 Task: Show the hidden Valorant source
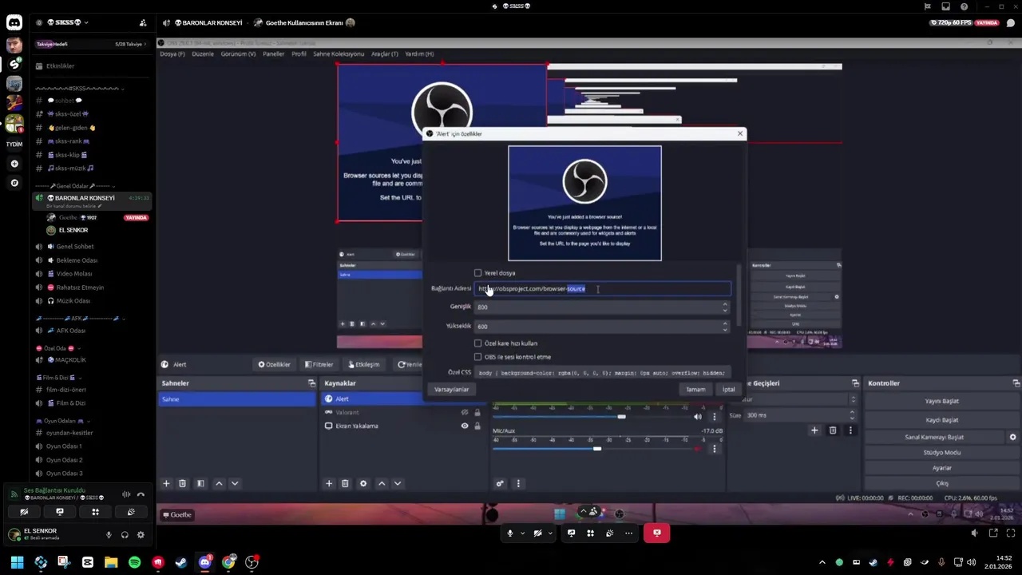point(465,413)
